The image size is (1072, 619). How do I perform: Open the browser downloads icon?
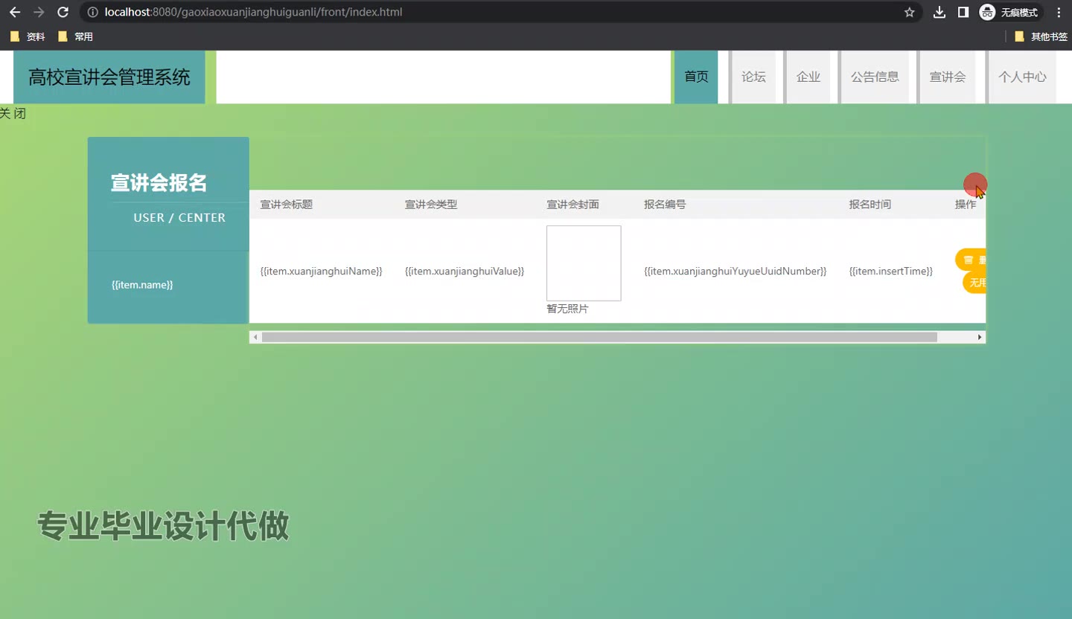click(x=939, y=13)
